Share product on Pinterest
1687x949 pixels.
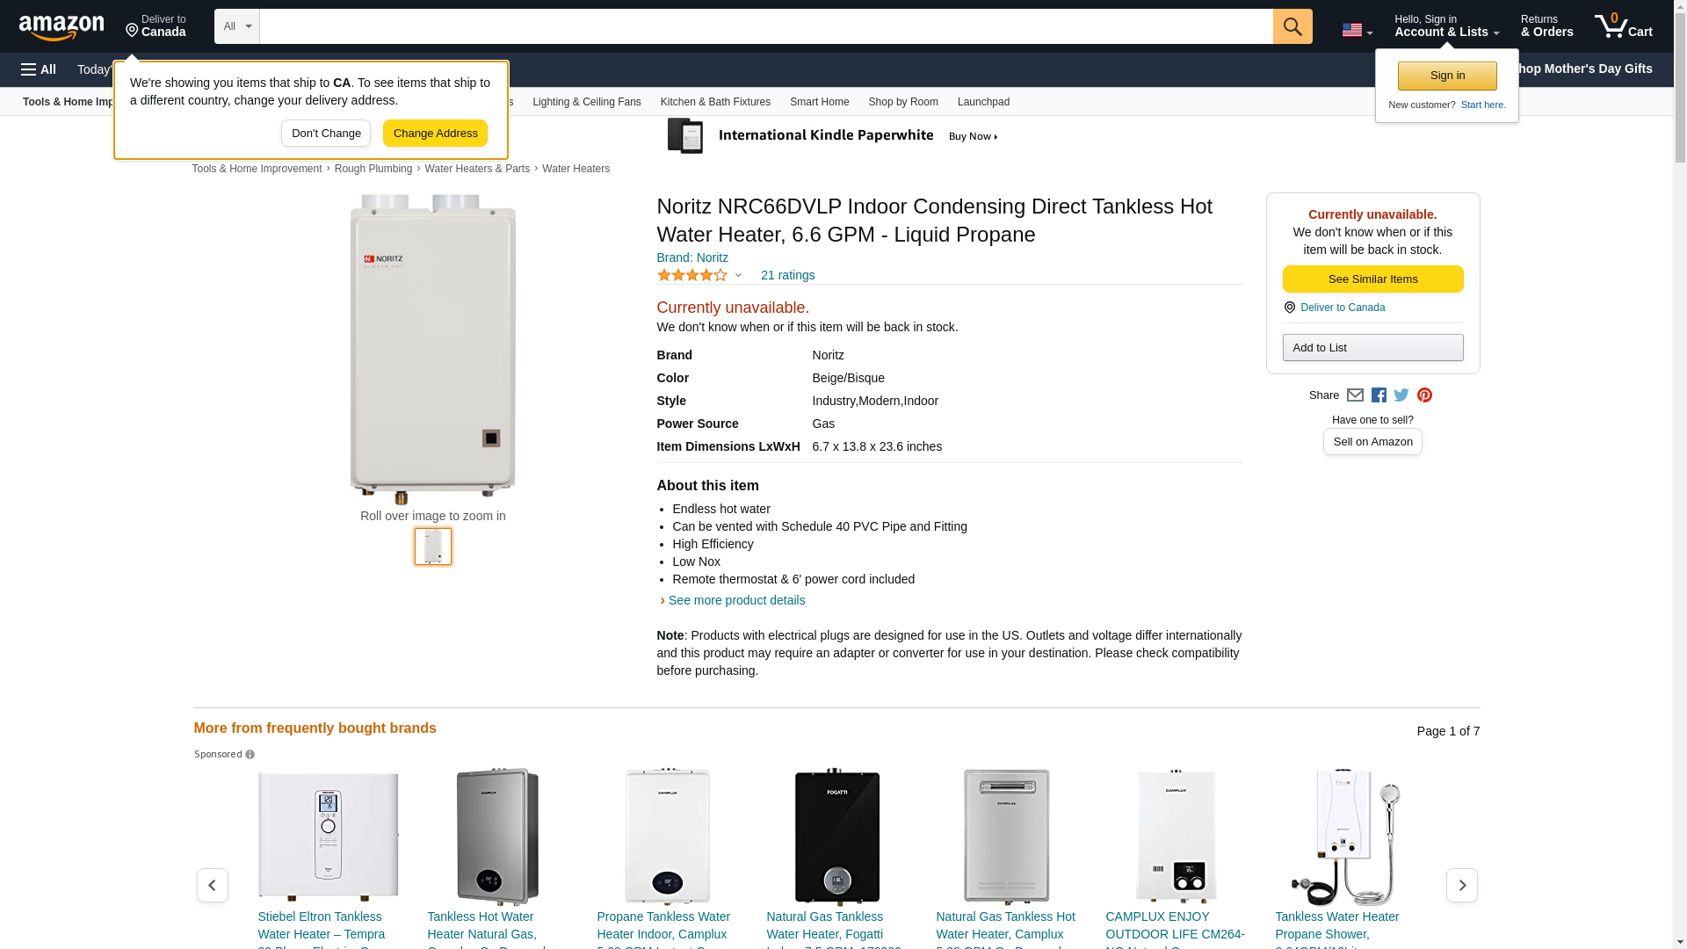click(1424, 395)
